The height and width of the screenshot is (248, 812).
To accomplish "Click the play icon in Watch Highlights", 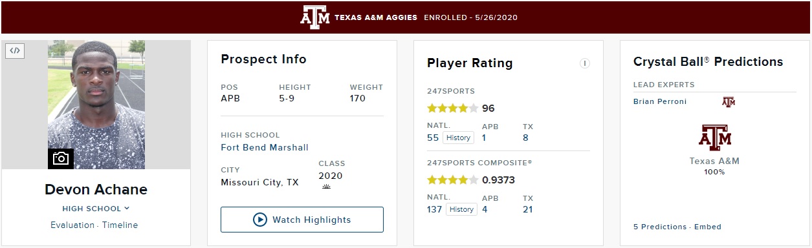I will pyautogui.click(x=260, y=220).
